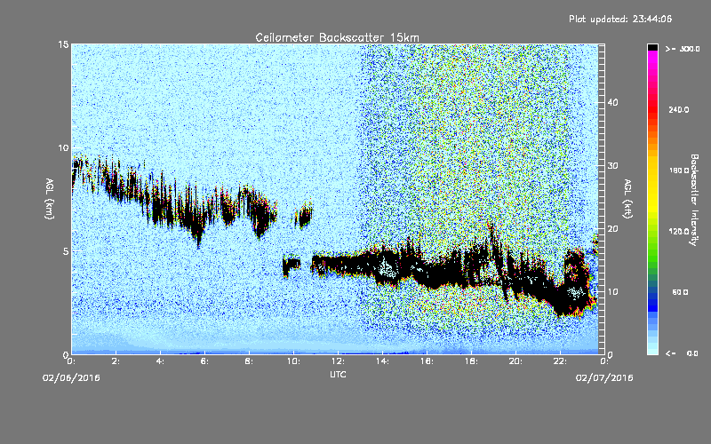Select the "AGL (km)" left axis label

(50, 198)
